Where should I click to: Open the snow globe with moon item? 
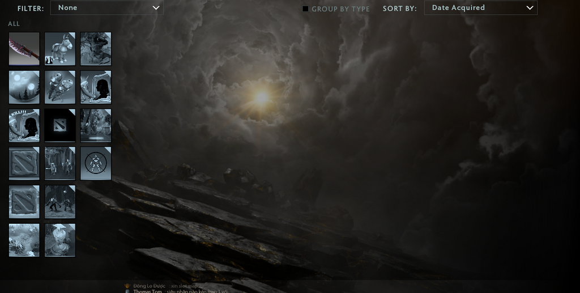point(24,87)
